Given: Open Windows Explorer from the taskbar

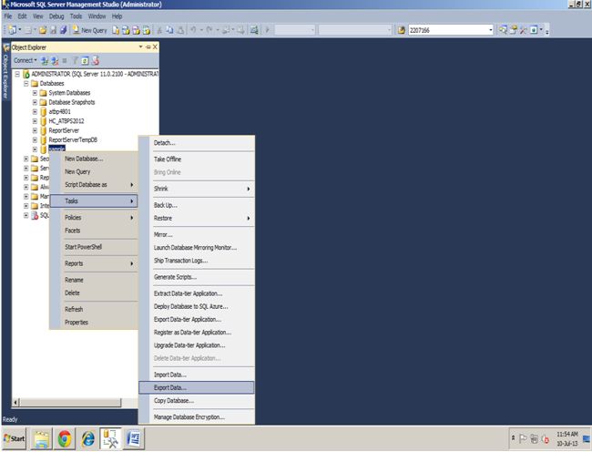Looking at the screenshot, I should [41, 438].
